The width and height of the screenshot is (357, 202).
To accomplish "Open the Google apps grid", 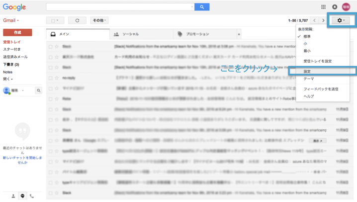I will [x=323, y=7].
